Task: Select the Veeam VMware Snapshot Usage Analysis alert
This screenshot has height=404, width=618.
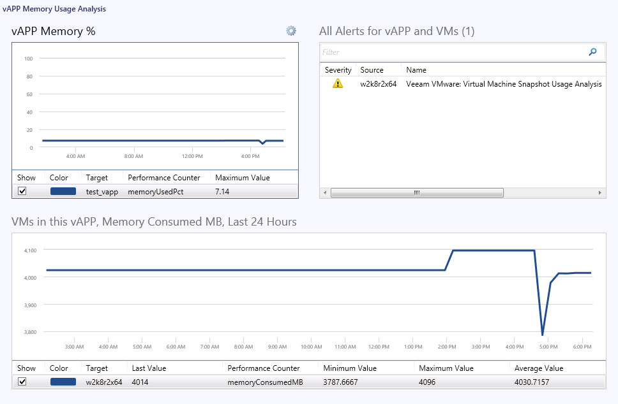Action: pos(463,83)
